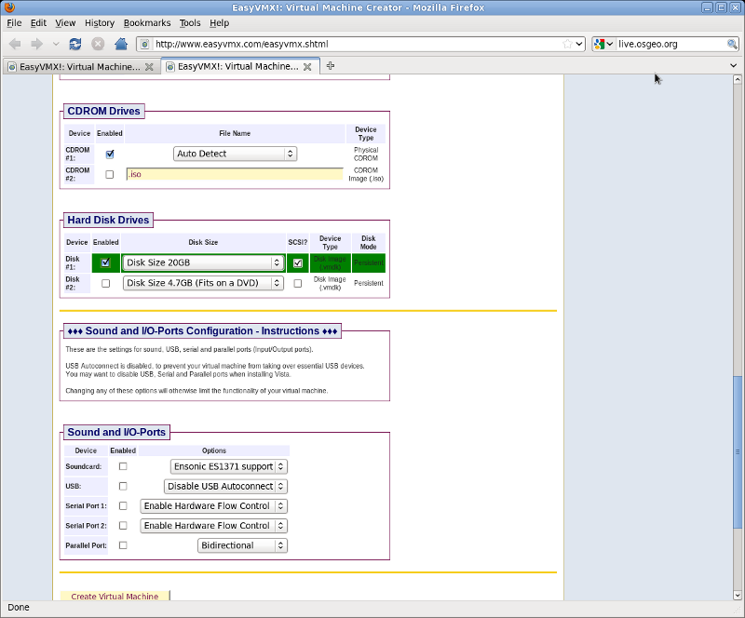Open the Bidirectional parallel port dropdown
Image resolution: width=745 pixels, height=618 pixels.
242,545
